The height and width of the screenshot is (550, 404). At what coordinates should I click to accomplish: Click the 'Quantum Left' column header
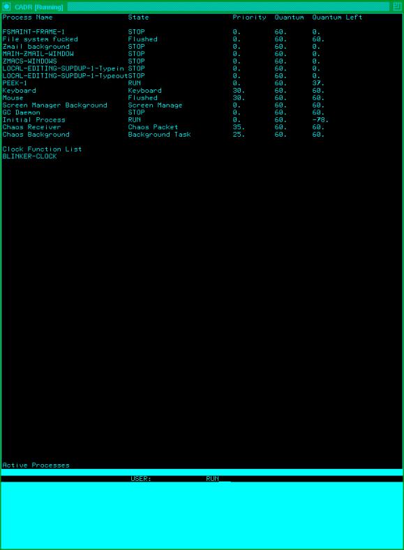tap(337, 17)
